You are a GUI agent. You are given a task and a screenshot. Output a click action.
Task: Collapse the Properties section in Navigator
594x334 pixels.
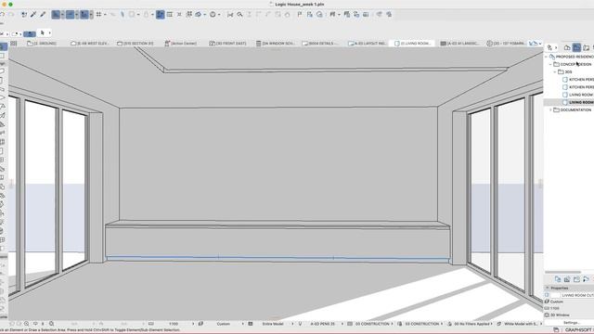548,288
